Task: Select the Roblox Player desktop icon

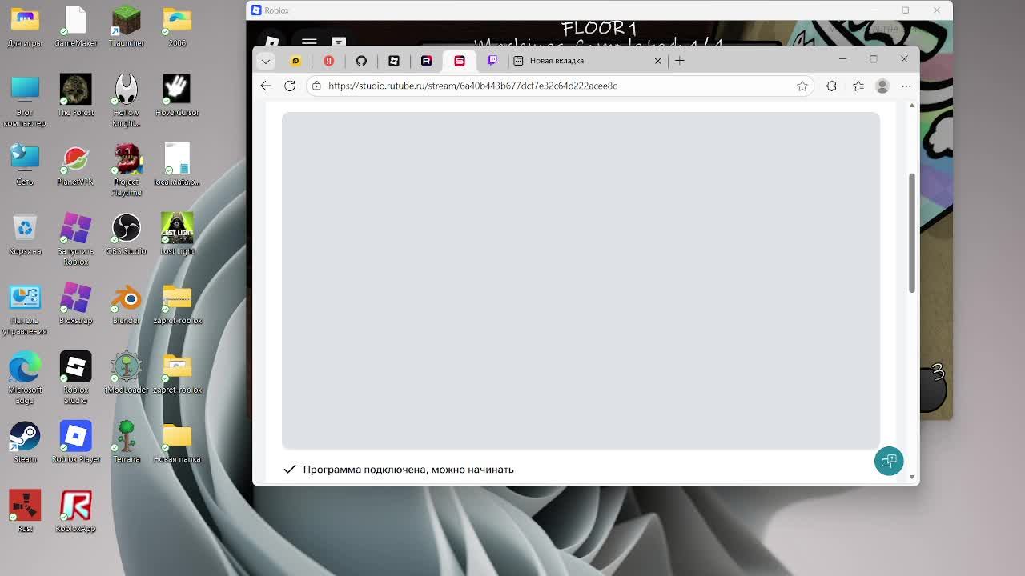Action: tap(75, 443)
